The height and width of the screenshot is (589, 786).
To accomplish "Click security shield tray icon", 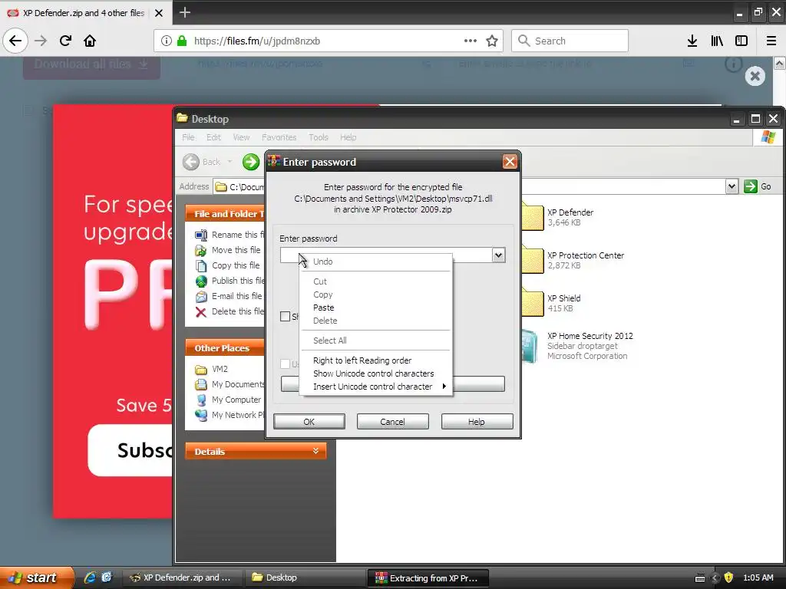I will (x=728, y=577).
